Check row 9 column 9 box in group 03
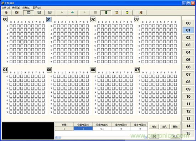 175,61
